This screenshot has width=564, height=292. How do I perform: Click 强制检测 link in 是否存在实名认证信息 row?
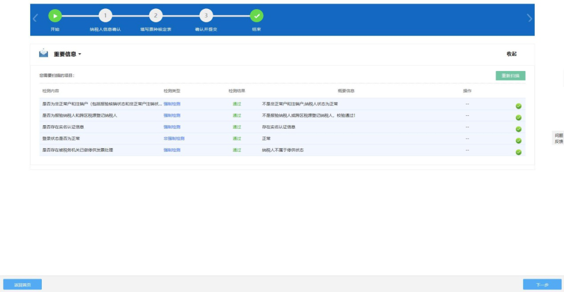click(x=172, y=127)
